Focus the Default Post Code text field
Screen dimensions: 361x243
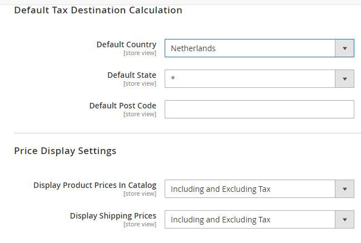click(x=259, y=110)
